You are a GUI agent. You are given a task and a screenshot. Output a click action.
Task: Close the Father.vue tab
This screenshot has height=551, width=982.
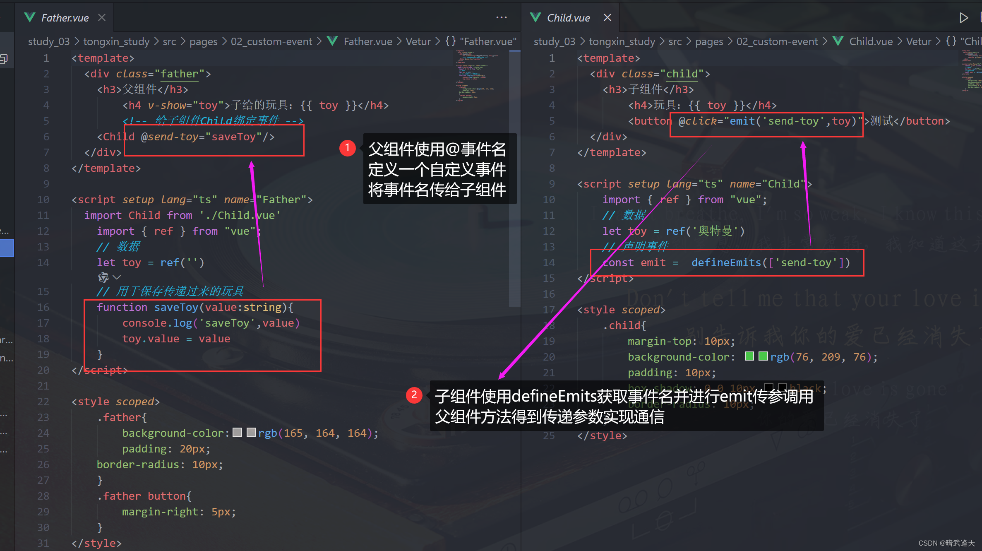(x=102, y=18)
